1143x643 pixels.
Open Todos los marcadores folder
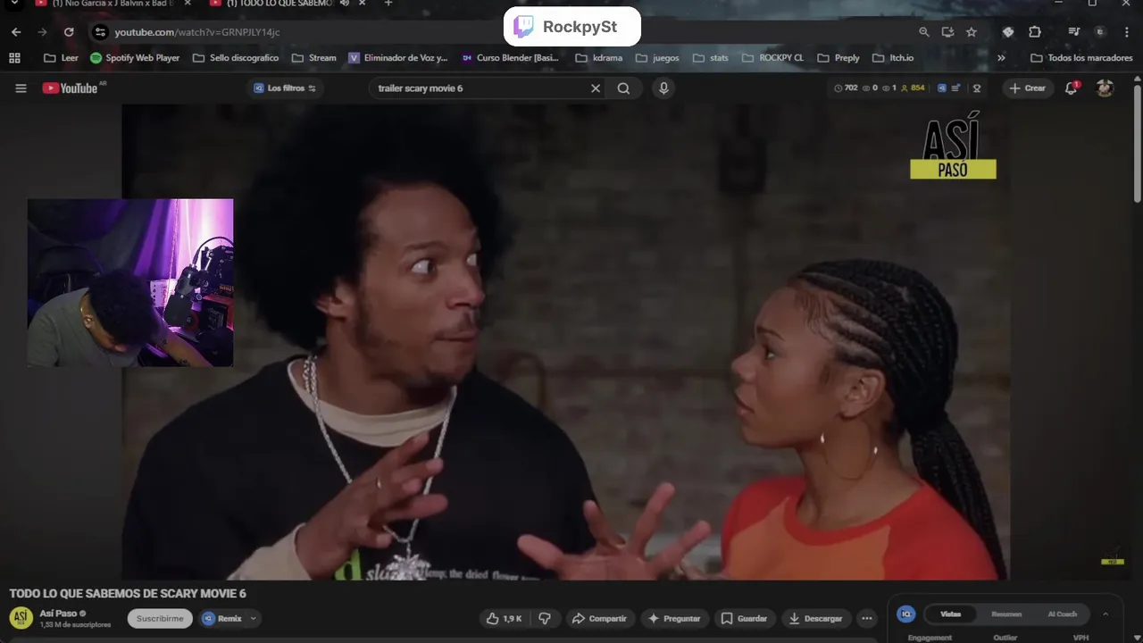pos(1081,58)
